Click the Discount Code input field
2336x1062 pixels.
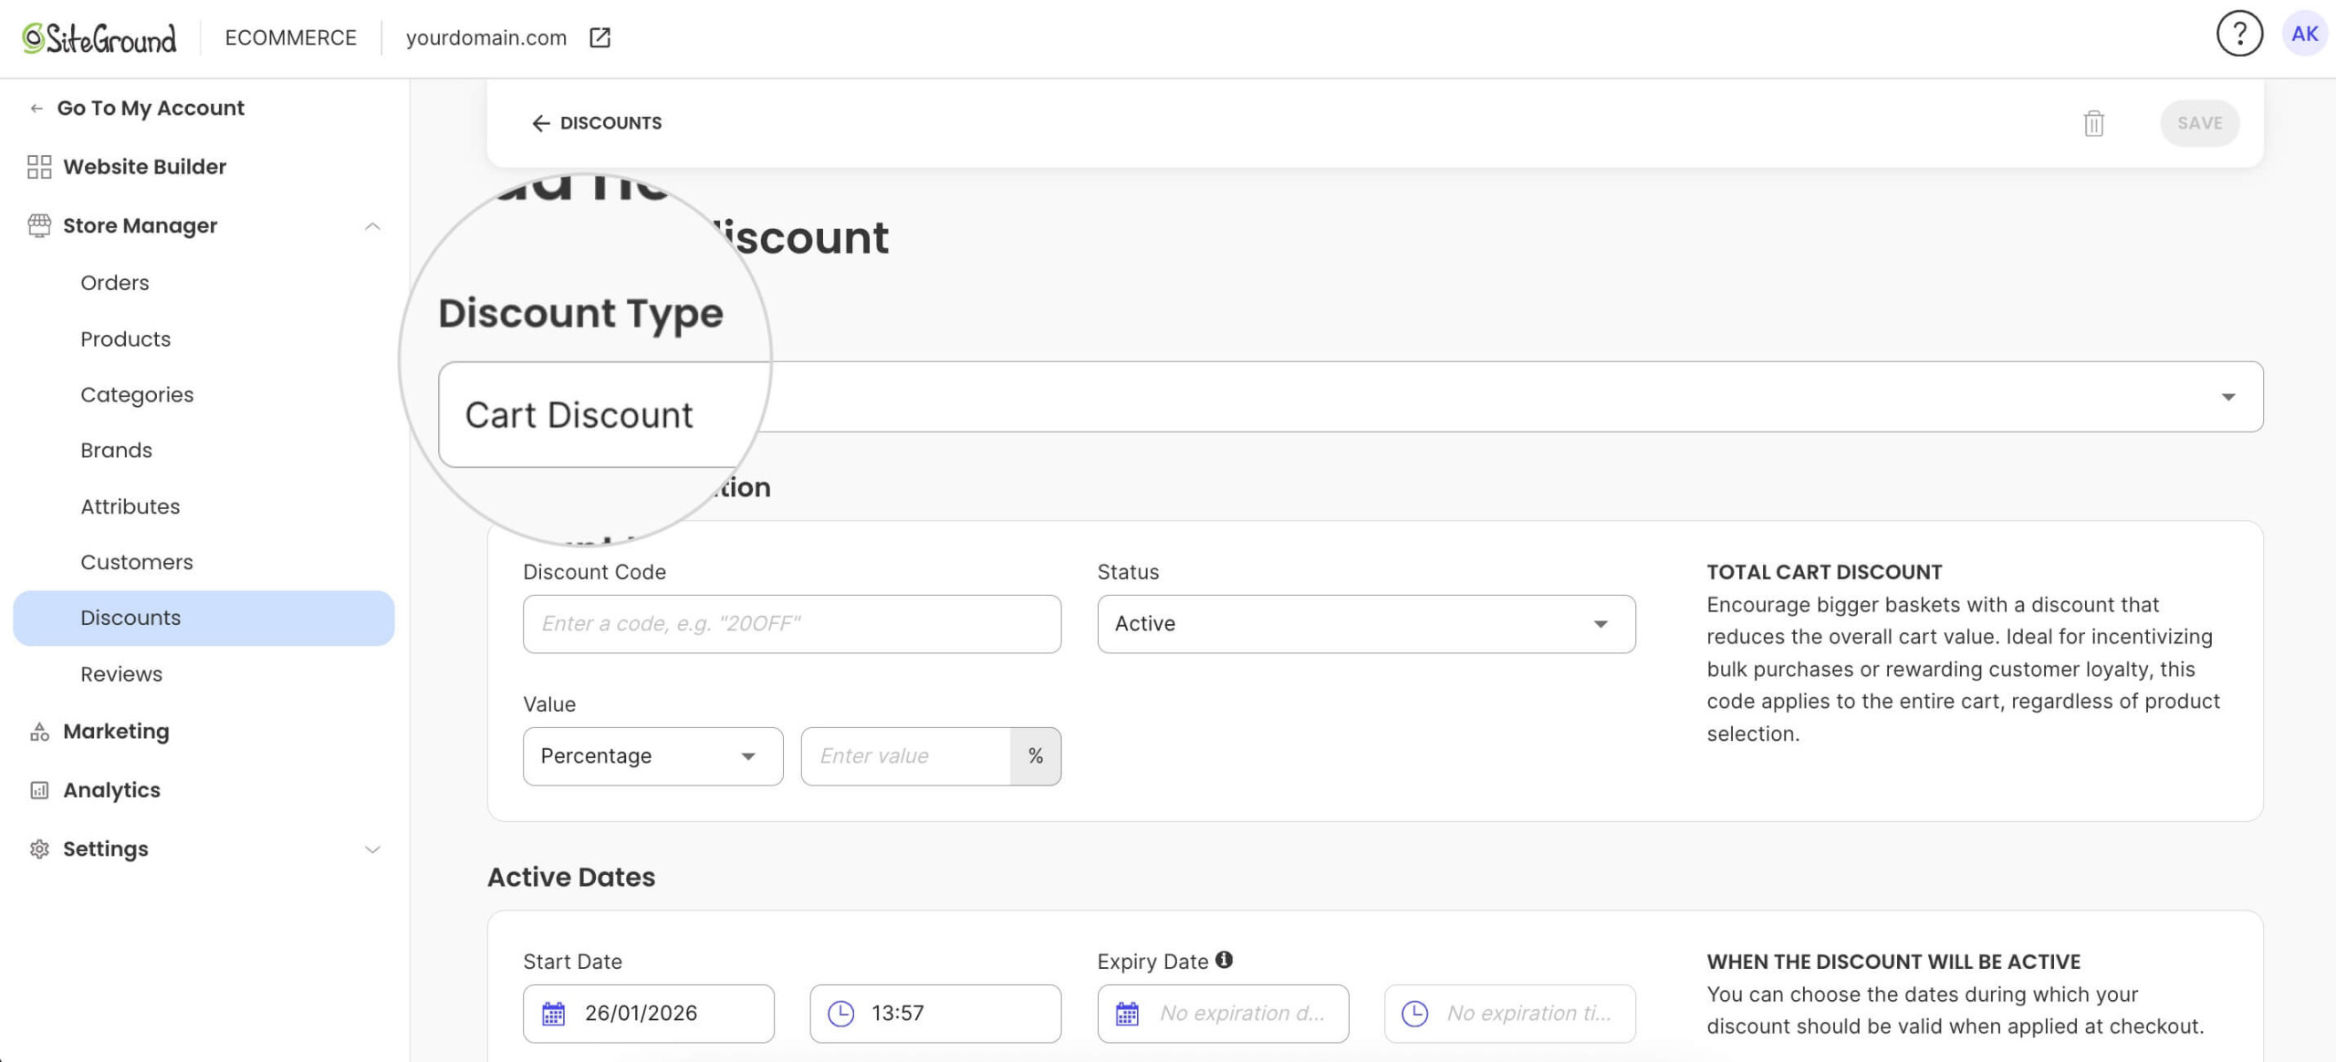792,624
